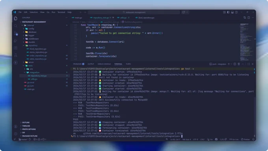Open the Terminal menu
This screenshot has width=268, height=151.
tap(61, 12)
